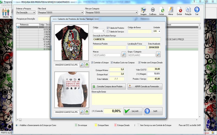
Task: Click the Observação Gerais text area
Action: pos(127,99)
